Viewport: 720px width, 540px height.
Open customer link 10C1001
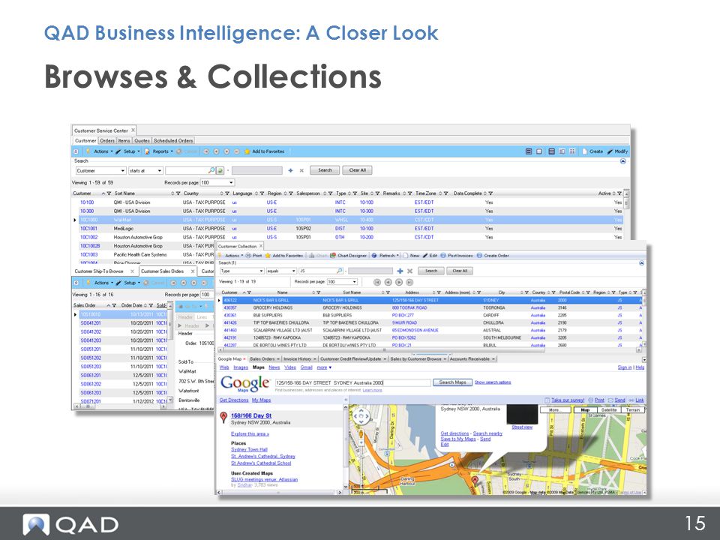click(88, 229)
